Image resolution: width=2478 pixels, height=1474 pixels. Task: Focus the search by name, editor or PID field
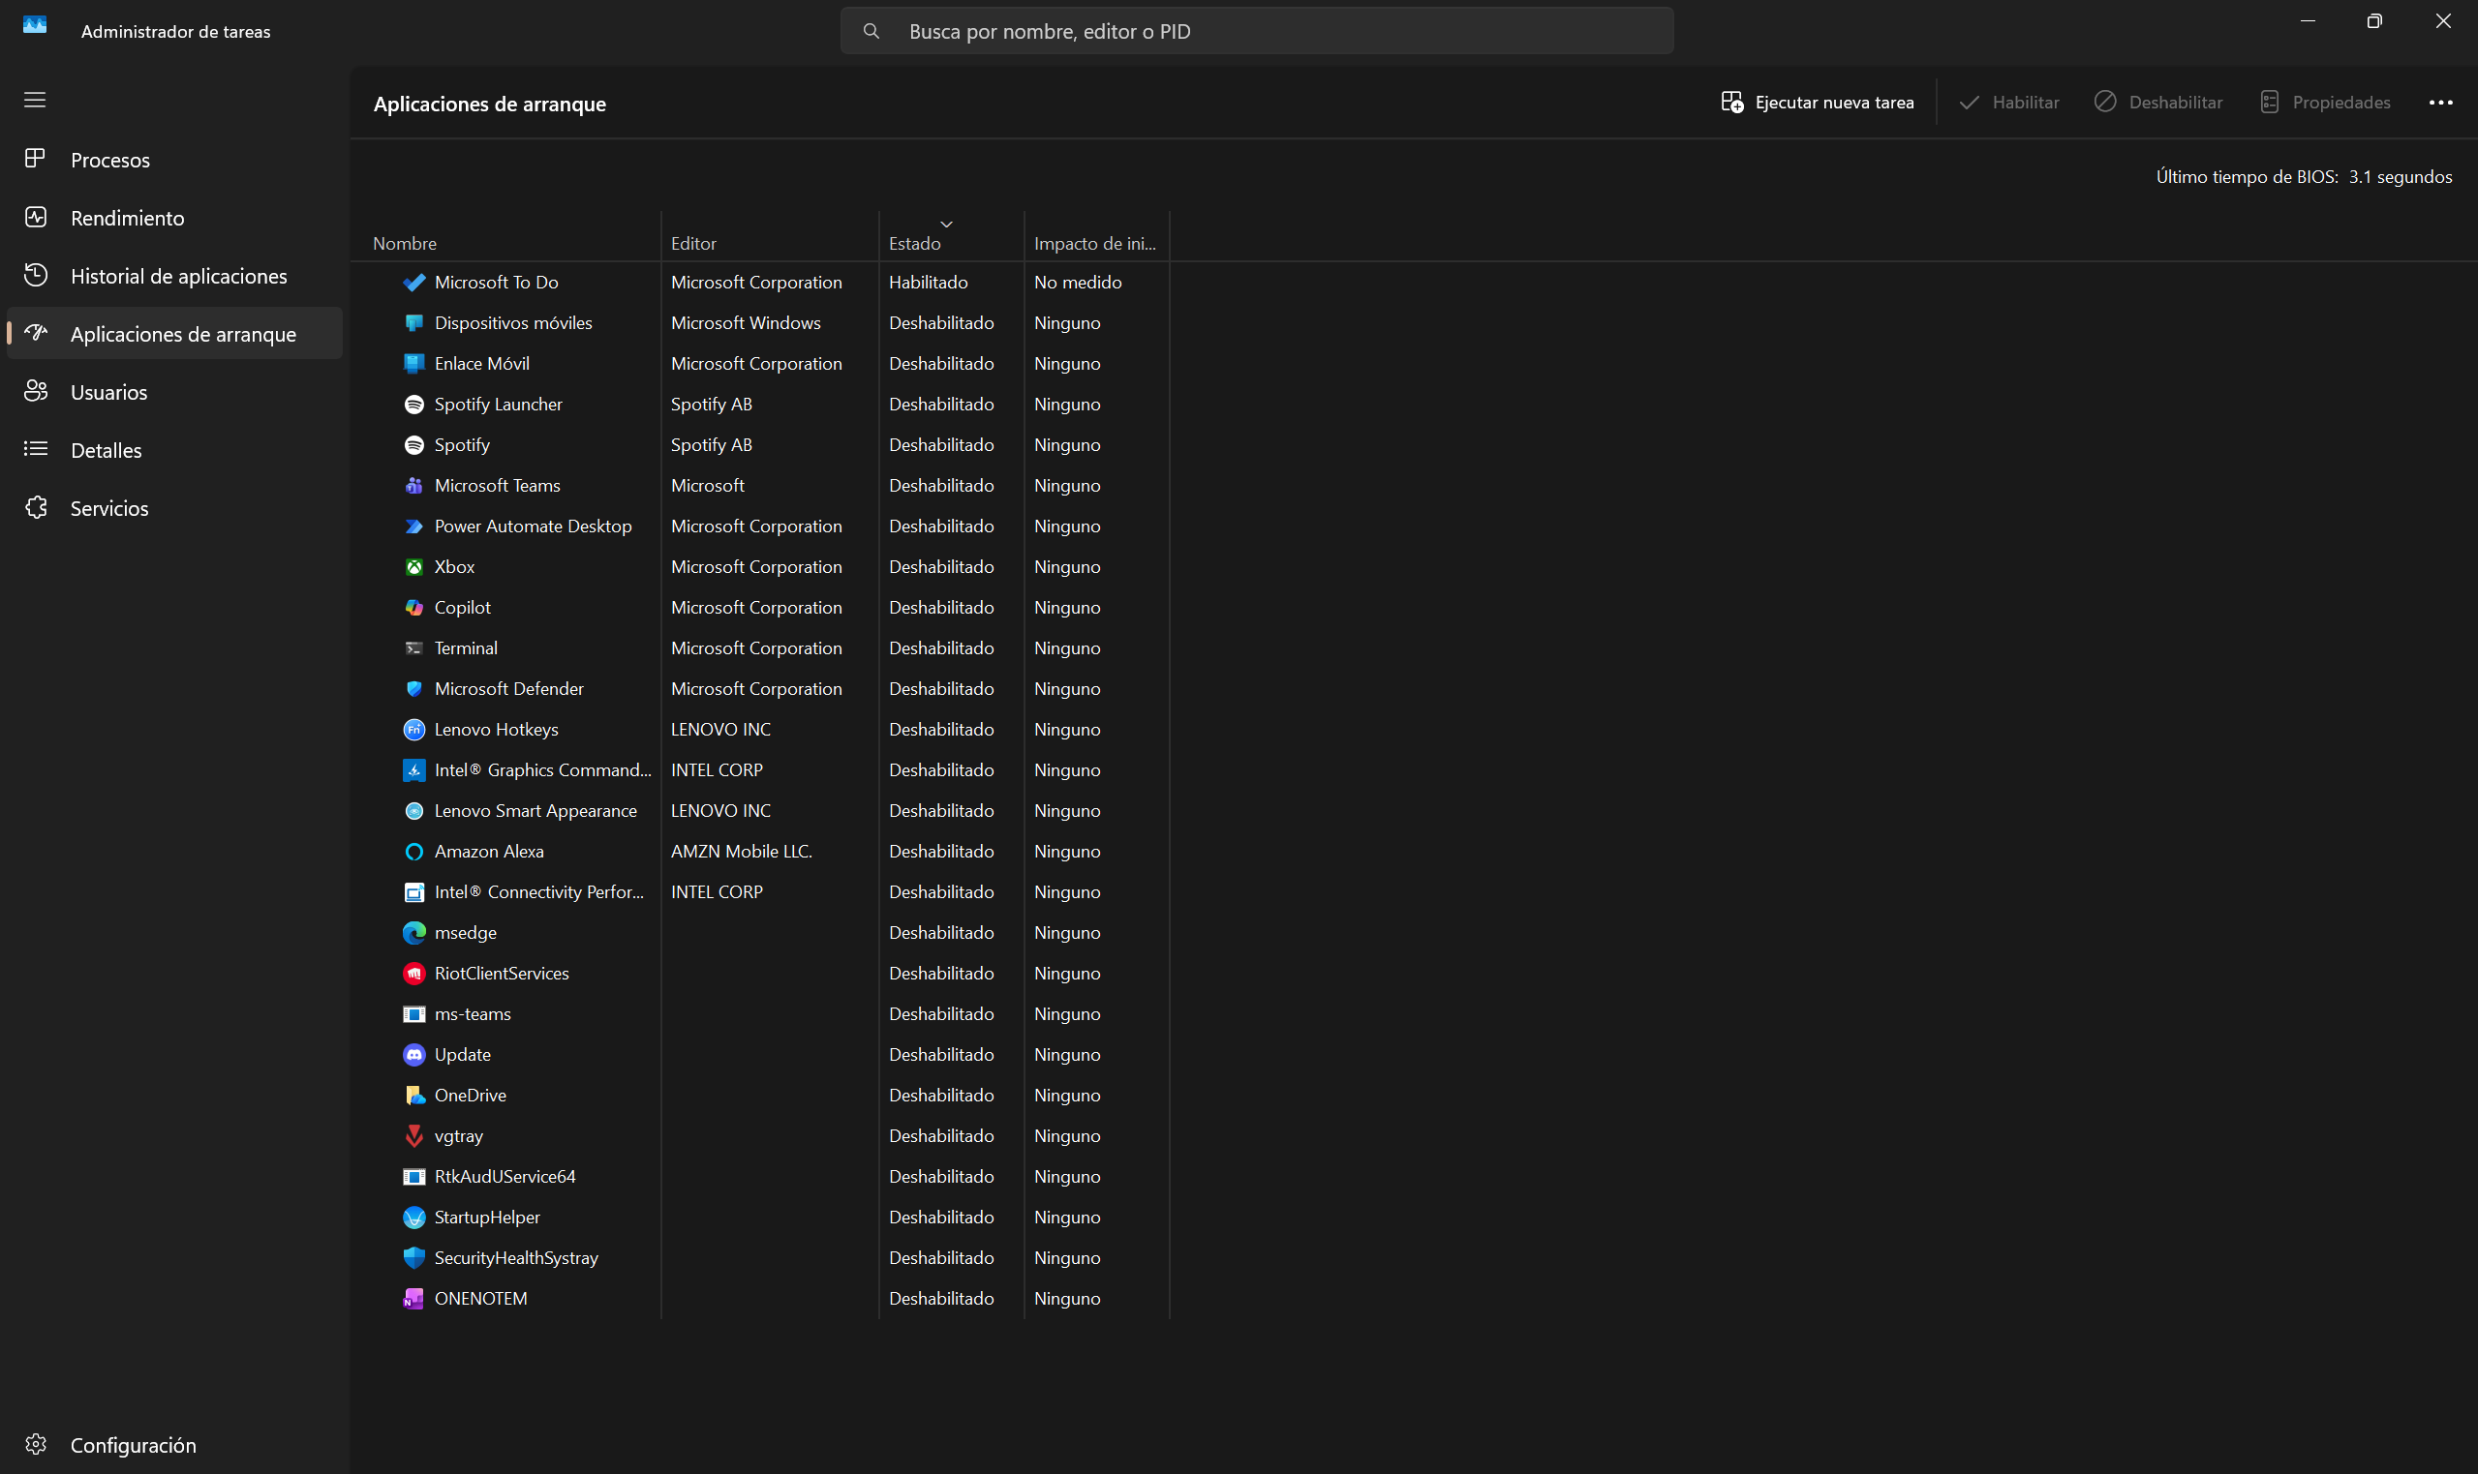[1257, 31]
